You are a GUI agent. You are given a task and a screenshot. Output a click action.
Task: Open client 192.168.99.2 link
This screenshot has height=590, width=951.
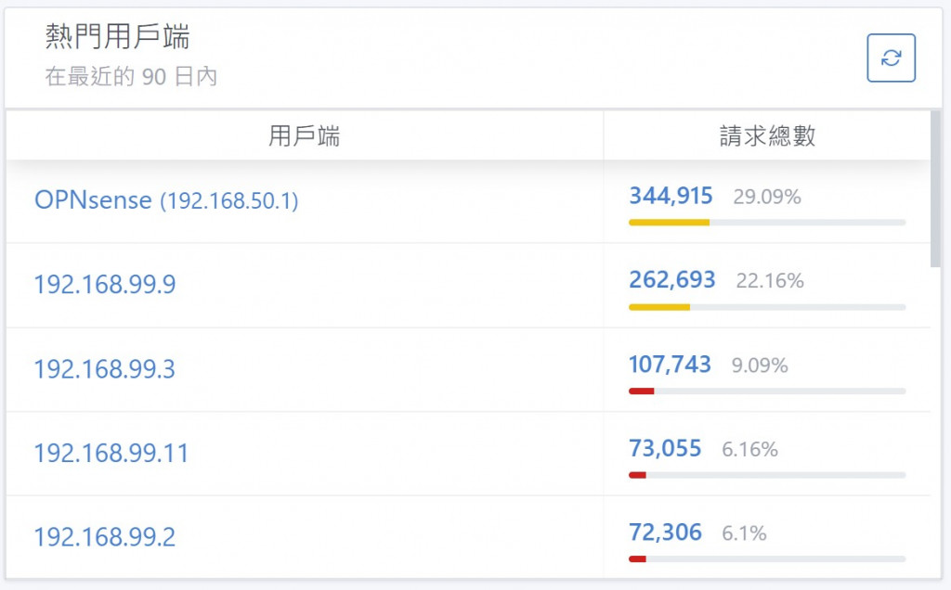tap(105, 537)
